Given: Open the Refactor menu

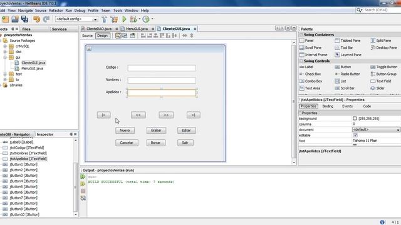Looking at the screenshot, I should point(56,11).
